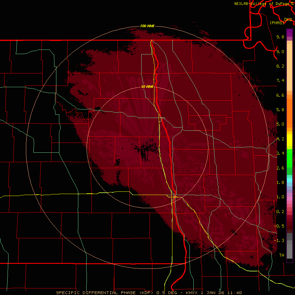Click the -0.5 value on the scale
Image resolution: width=295 pixels, height=295 pixels.
(x=279, y=226)
